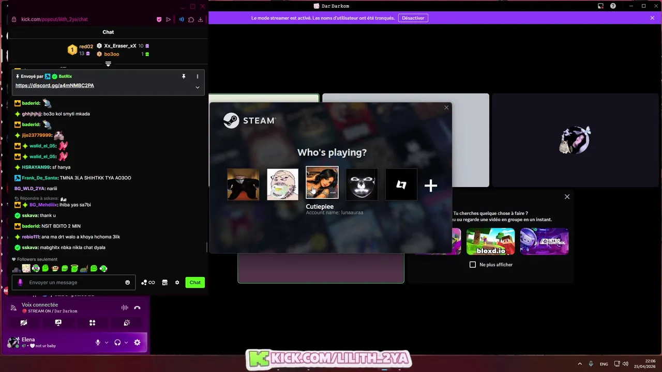
Task: Open the discord.gg pinned invite link
Action: pyautogui.click(x=55, y=86)
